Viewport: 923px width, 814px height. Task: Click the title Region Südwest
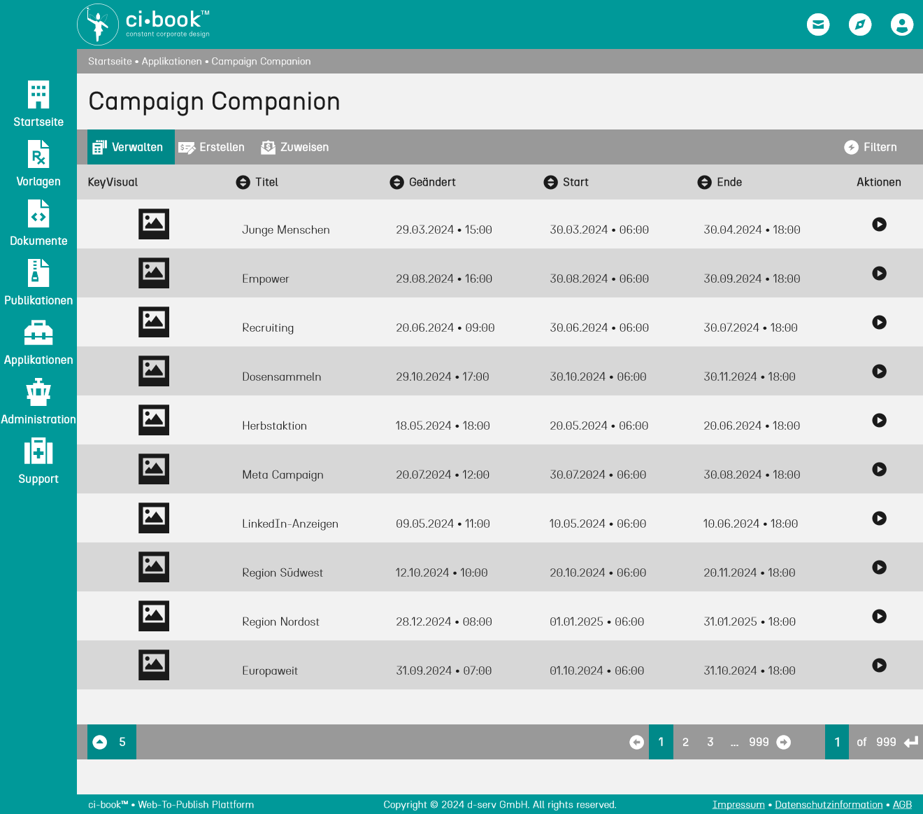(282, 573)
